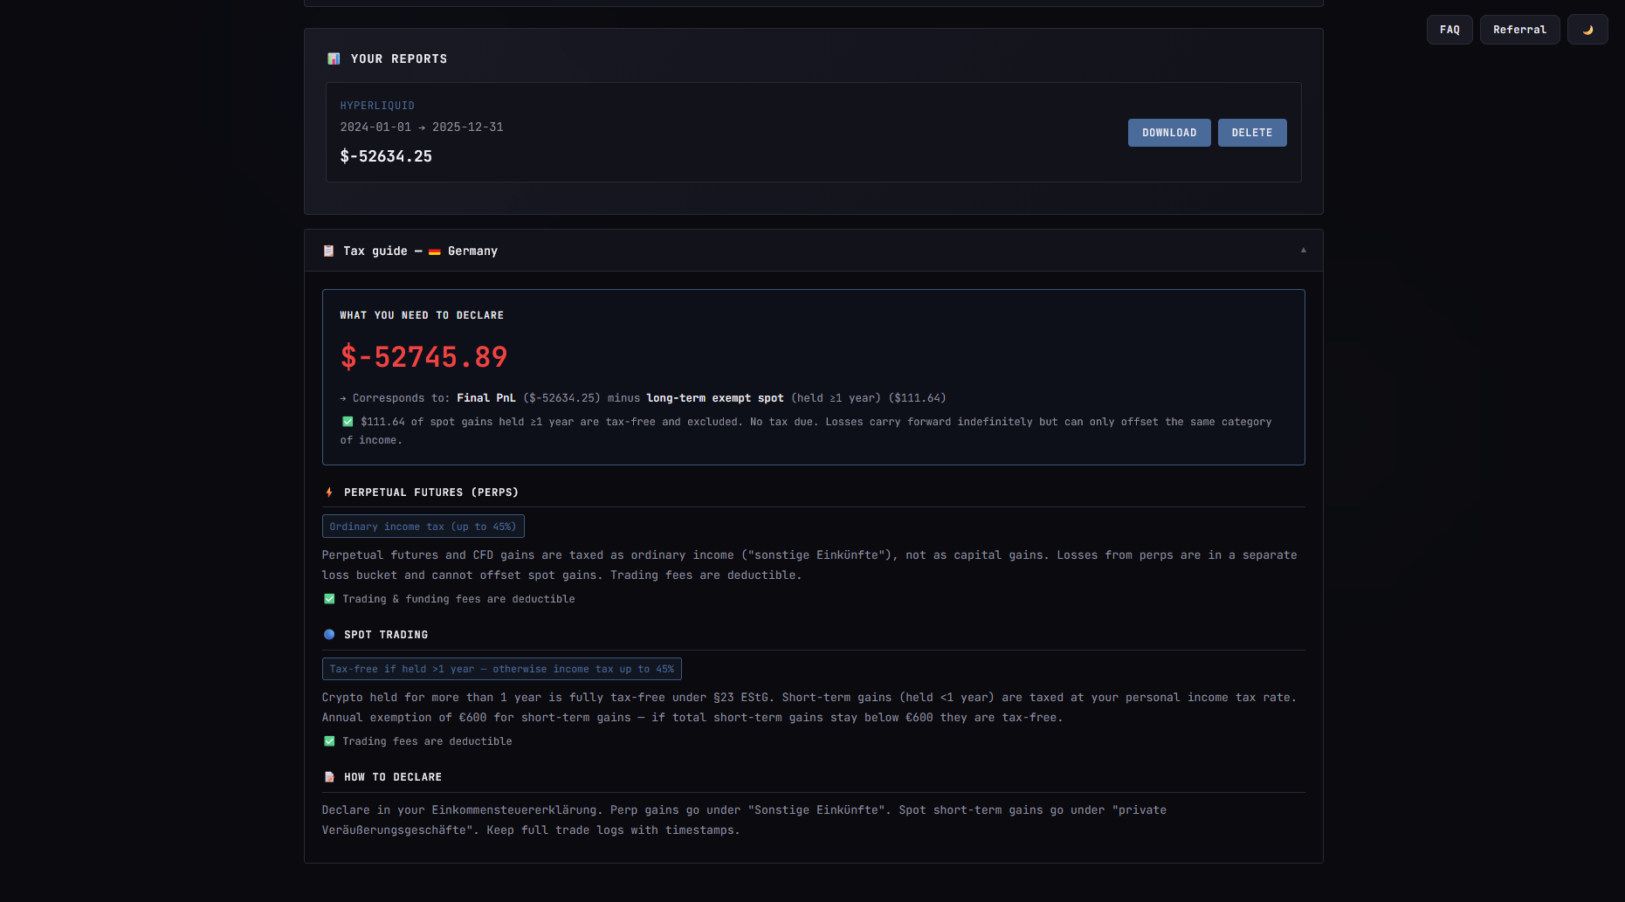Open the Referral page
This screenshot has height=902, width=1625.
click(x=1519, y=30)
